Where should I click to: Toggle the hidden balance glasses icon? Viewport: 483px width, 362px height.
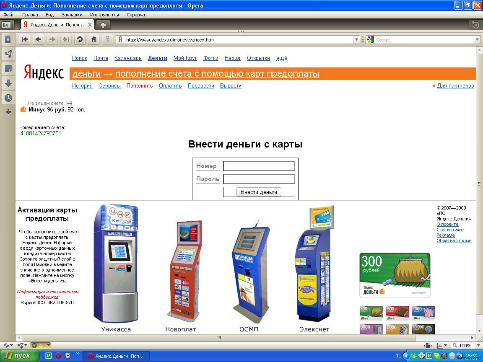point(69,103)
